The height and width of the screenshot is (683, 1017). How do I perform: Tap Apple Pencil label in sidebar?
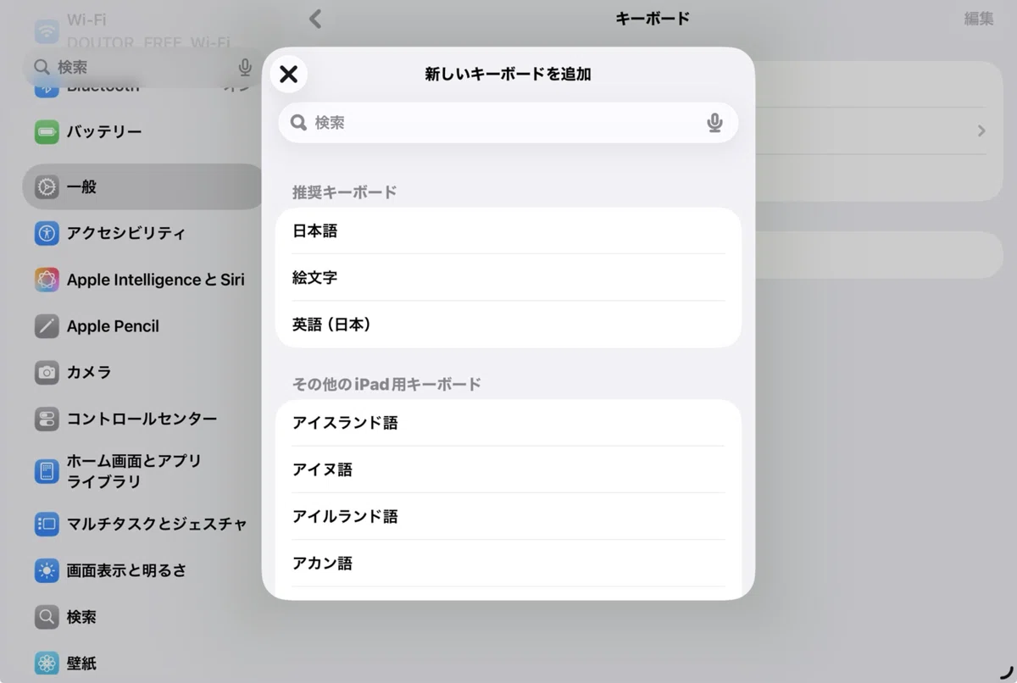tap(113, 326)
